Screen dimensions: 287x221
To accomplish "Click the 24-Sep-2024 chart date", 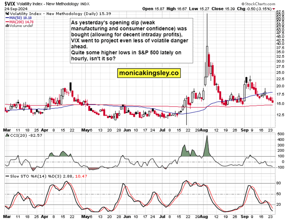I will [x=16, y=9].
